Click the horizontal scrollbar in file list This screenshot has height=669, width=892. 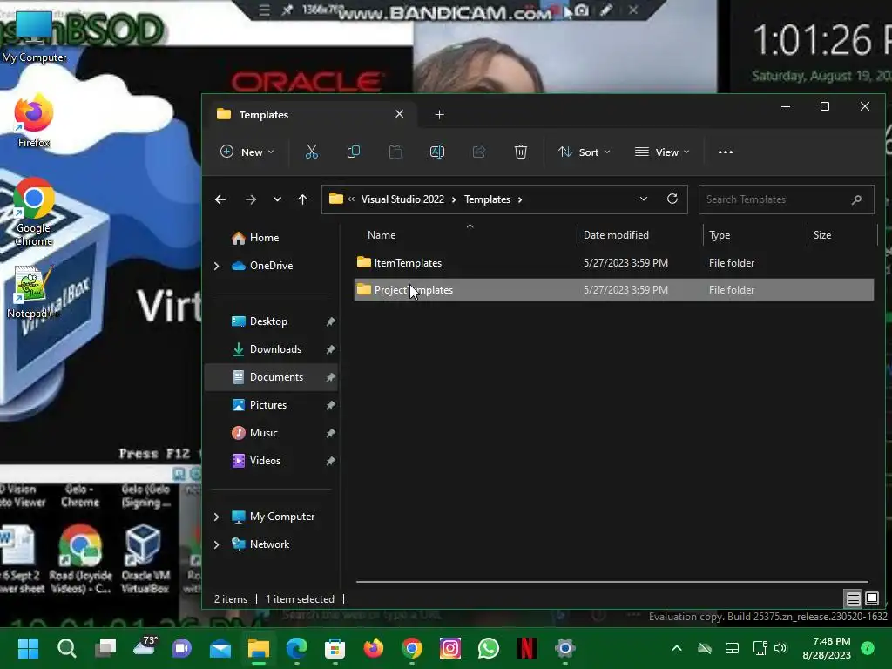(612, 582)
